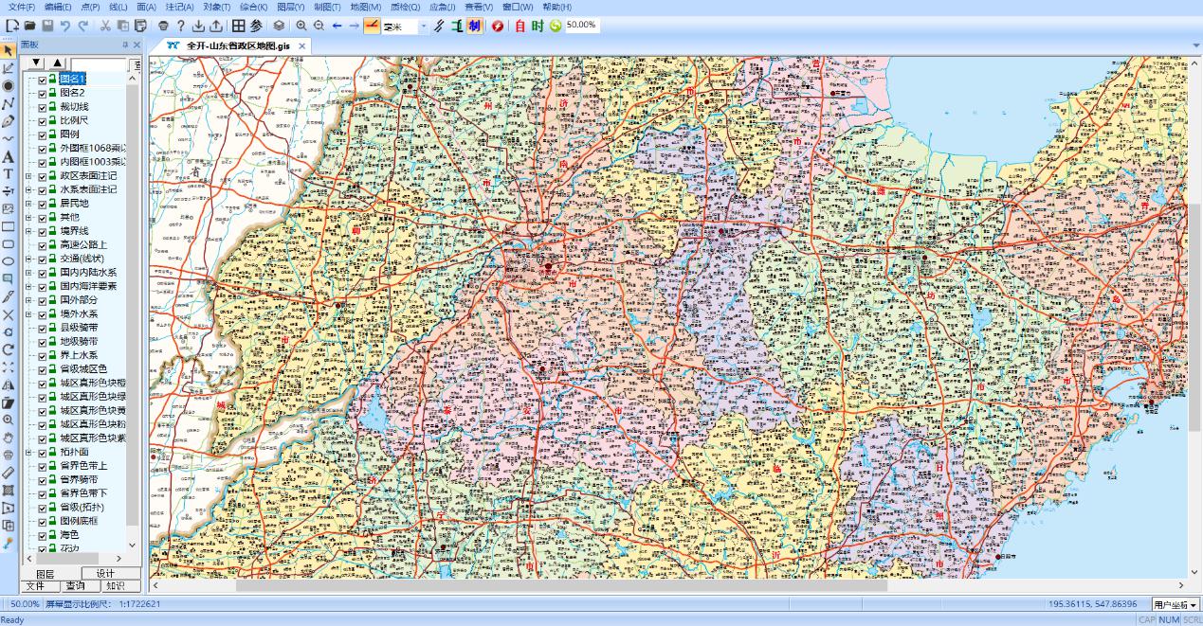Uncheck the 比例尺 layer checkbox
The image size is (1203, 626).
(x=42, y=121)
